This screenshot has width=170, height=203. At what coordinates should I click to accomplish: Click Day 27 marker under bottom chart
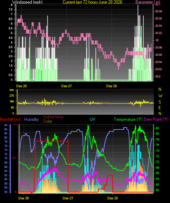pos(68,198)
